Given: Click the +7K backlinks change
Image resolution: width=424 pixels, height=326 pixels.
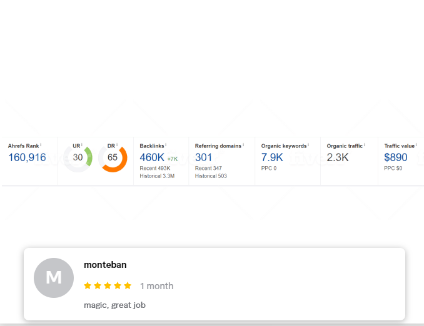Looking at the screenshot, I should point(173,159).
